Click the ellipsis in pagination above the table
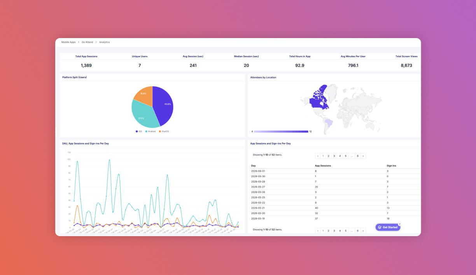Image resolution: width=476 pixels, height=275 pixels. click(352, 156)
